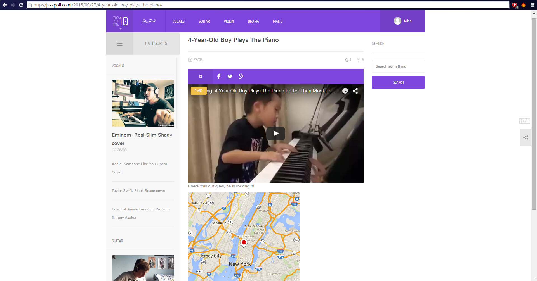The image size is (537, 281).
Task: Click the purple SEARCH button
Action: [x=398, y=82]
